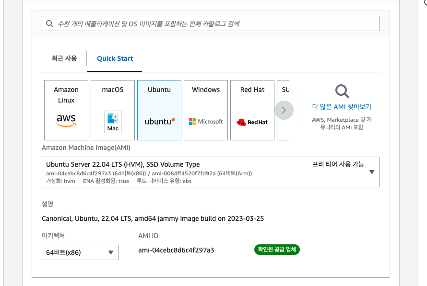
Task: Click the 아키텍처 label
Action: click(x=53, y=235)
